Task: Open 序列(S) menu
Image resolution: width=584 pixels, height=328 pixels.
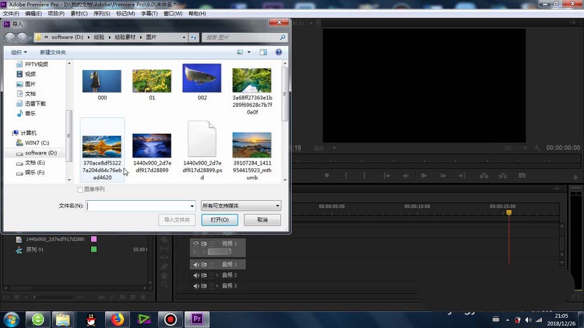Action: pos(101,13)
